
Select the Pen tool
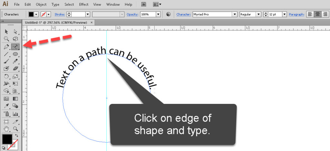pyautogui.click(x=6, y=47)
